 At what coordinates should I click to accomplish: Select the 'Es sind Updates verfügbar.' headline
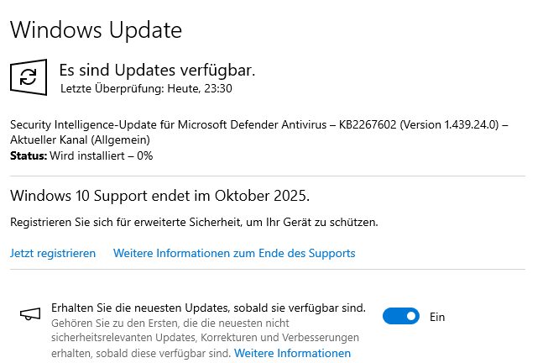157,69
